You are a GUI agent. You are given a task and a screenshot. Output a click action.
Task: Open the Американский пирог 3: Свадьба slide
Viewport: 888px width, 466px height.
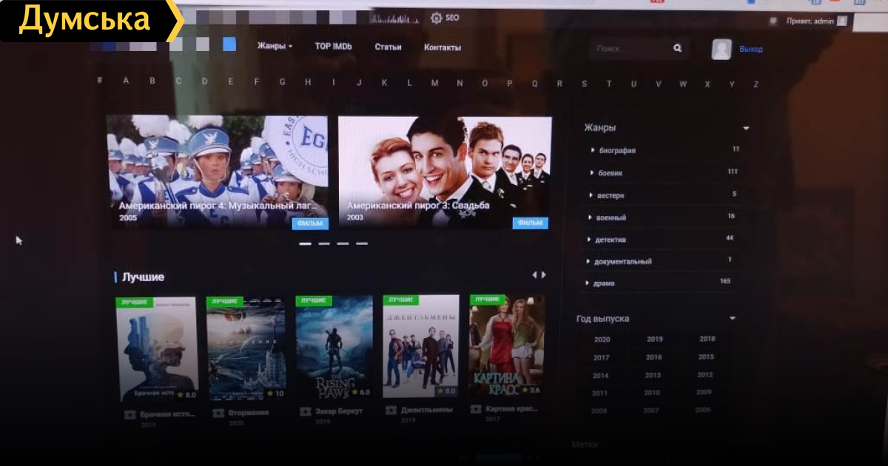click(444, 172)
